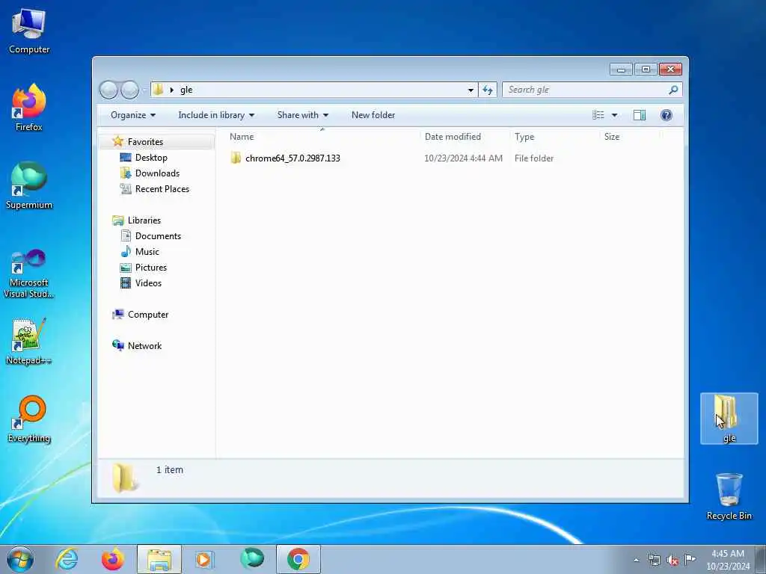766x574 pixels.
Task: Select the Everything search desktop shortcut
Action: [29, 419]
